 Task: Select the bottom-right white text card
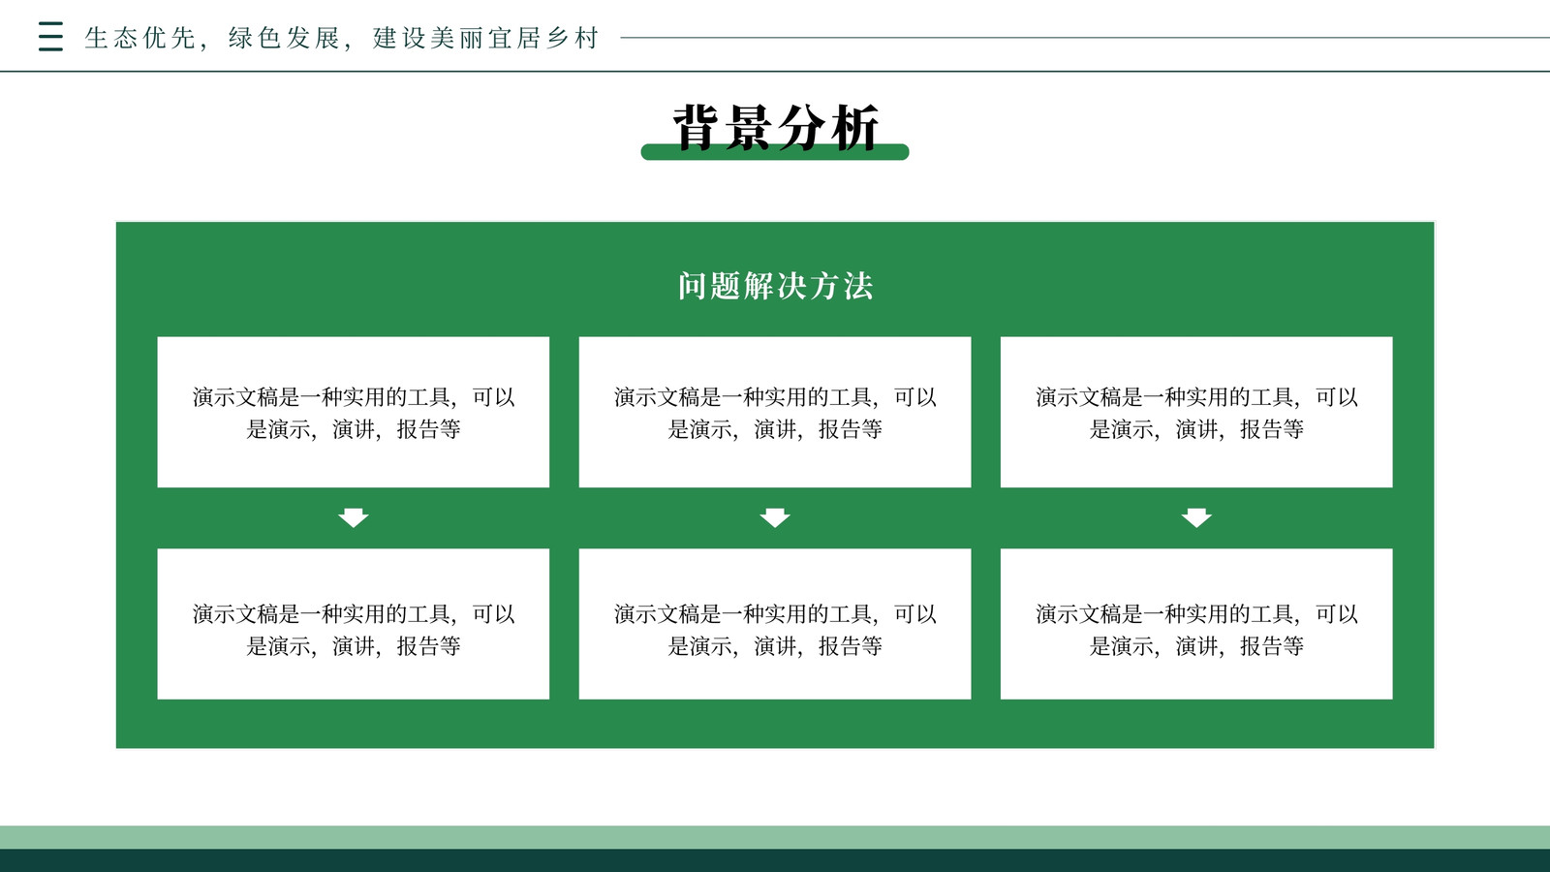[x=1196, y=624]
